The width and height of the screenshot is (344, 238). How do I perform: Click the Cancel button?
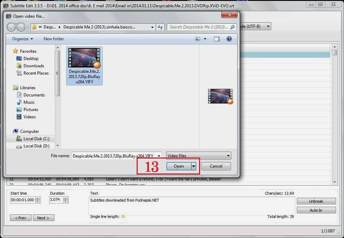pyautogui.click(x=216, y=166)
